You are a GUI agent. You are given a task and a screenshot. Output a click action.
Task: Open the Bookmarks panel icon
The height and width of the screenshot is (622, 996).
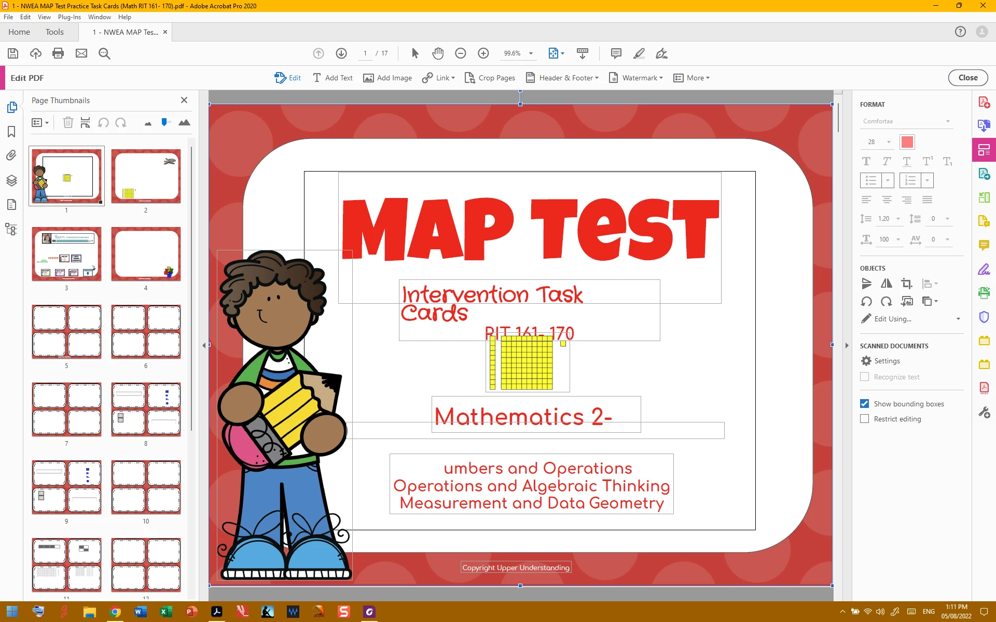pyautogui.click(x=11, y=132)
